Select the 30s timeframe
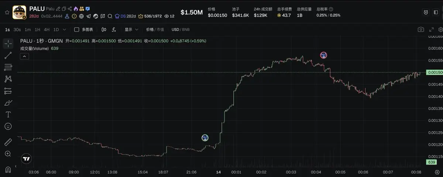The width and height of the screenshot is (443, 177). pyautogui.click(x=17, y=29)
